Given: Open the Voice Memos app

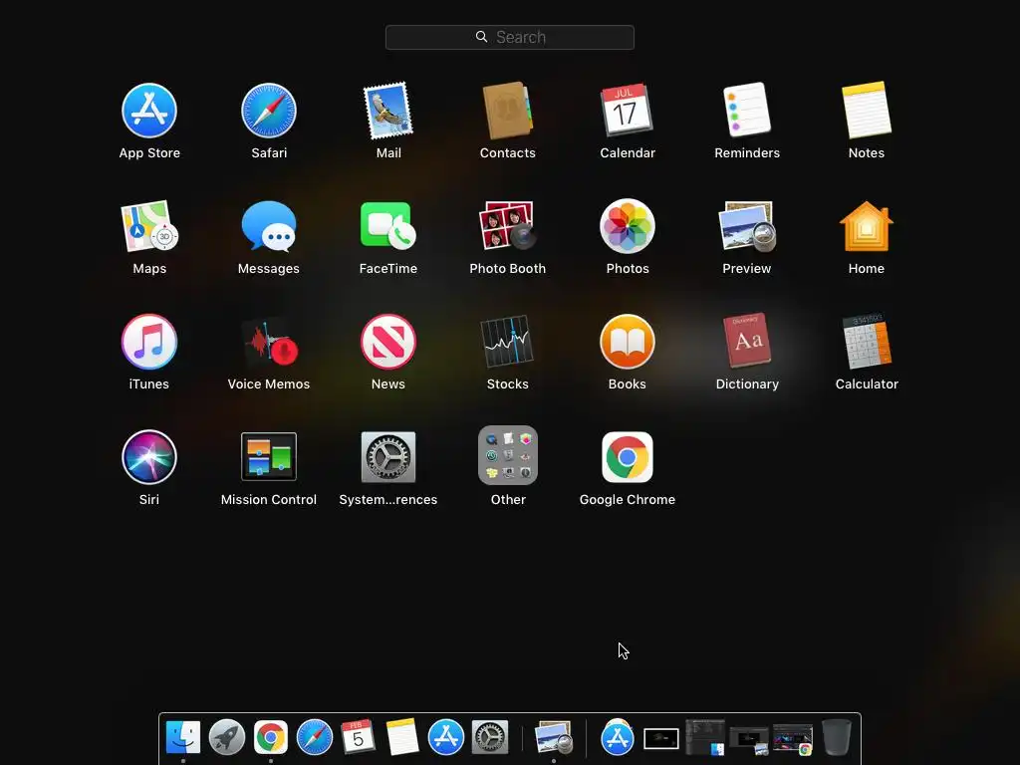Looking at the screenshot, I should 269,342.
